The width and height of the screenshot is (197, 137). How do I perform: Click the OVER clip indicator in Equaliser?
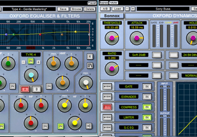31,48
